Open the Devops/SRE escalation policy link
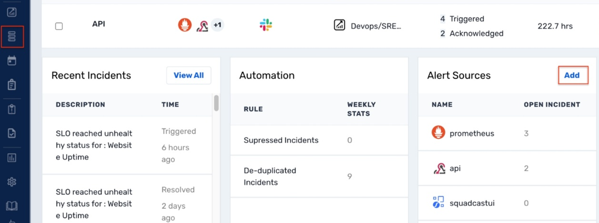 [x=376, y=26]
